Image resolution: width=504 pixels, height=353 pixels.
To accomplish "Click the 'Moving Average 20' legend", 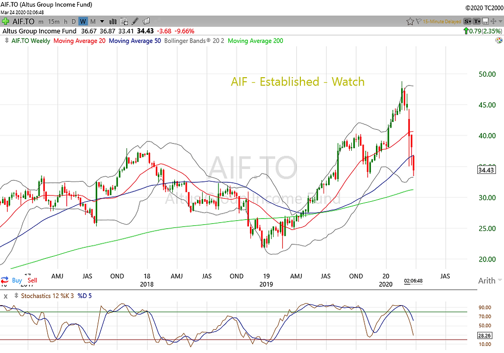I will pyautogui.click(x=79, y=41).
